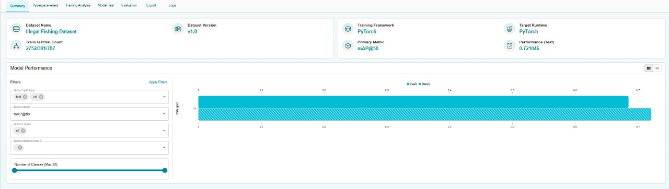Remove the 'all' label chip
Viewport: 669px width, 189px height.
24,131
